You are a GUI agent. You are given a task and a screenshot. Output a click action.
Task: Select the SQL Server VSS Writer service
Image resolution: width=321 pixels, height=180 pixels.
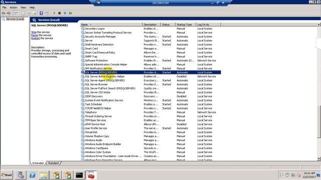tap(98, 92)
